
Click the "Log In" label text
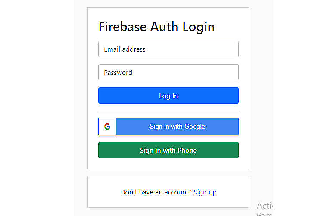(168, 96)
